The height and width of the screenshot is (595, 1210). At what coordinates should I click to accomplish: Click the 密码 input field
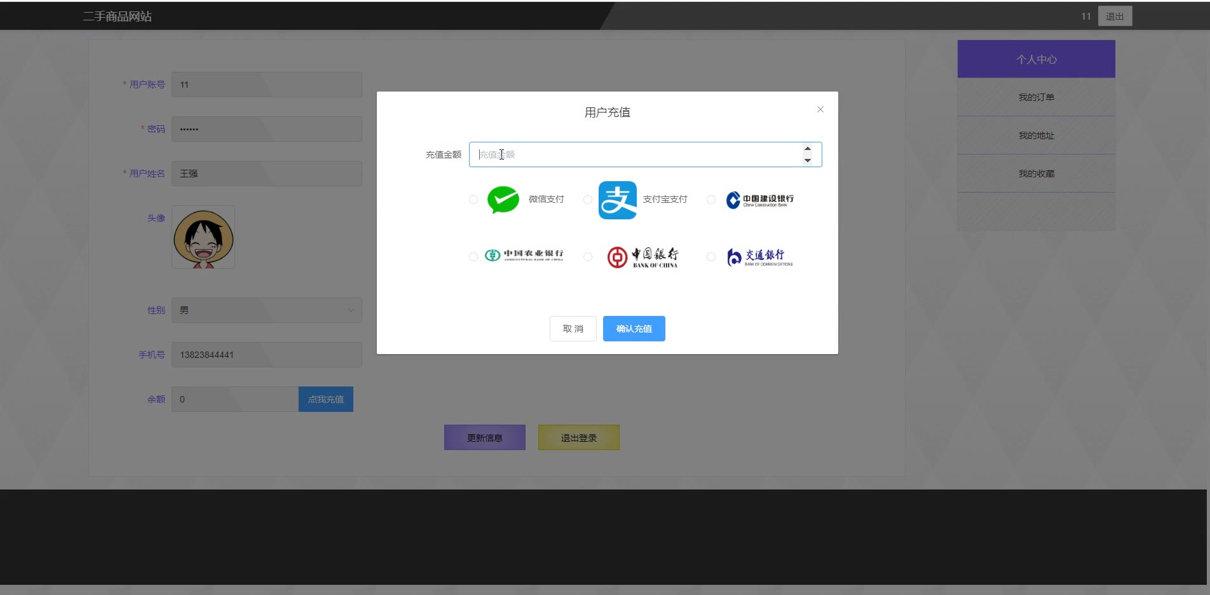click(267, 129)
